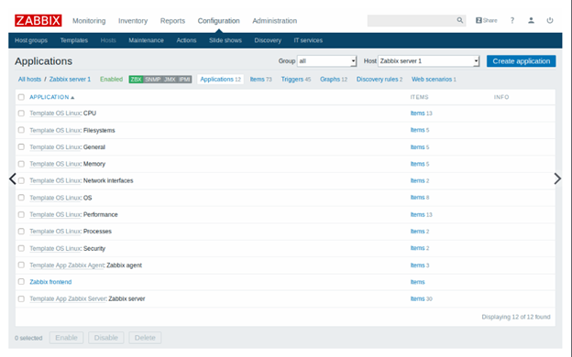Open the Host dropdown showing Zabbix server 1

click(429, 61)
